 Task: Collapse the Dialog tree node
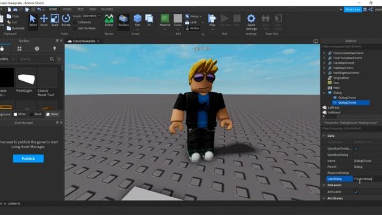click(x=324, y=93)
